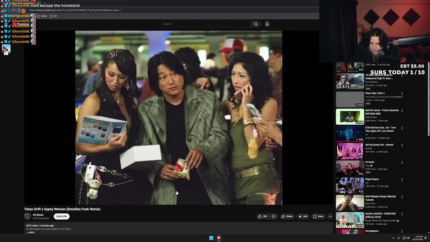The width and height of the screenshot is (430, 242).
Task: Open Wolf Whistle Tutorial thumbnail
Action: point(350,203)
